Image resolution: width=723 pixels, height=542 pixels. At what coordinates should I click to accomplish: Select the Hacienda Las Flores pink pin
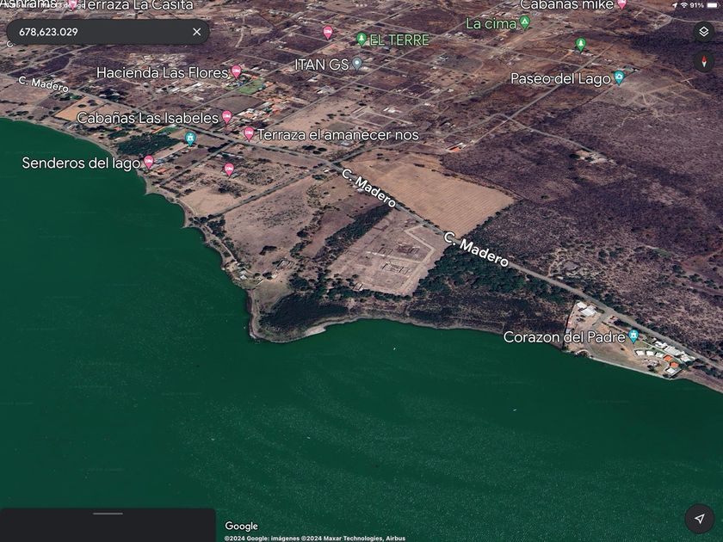pos(237,71)
